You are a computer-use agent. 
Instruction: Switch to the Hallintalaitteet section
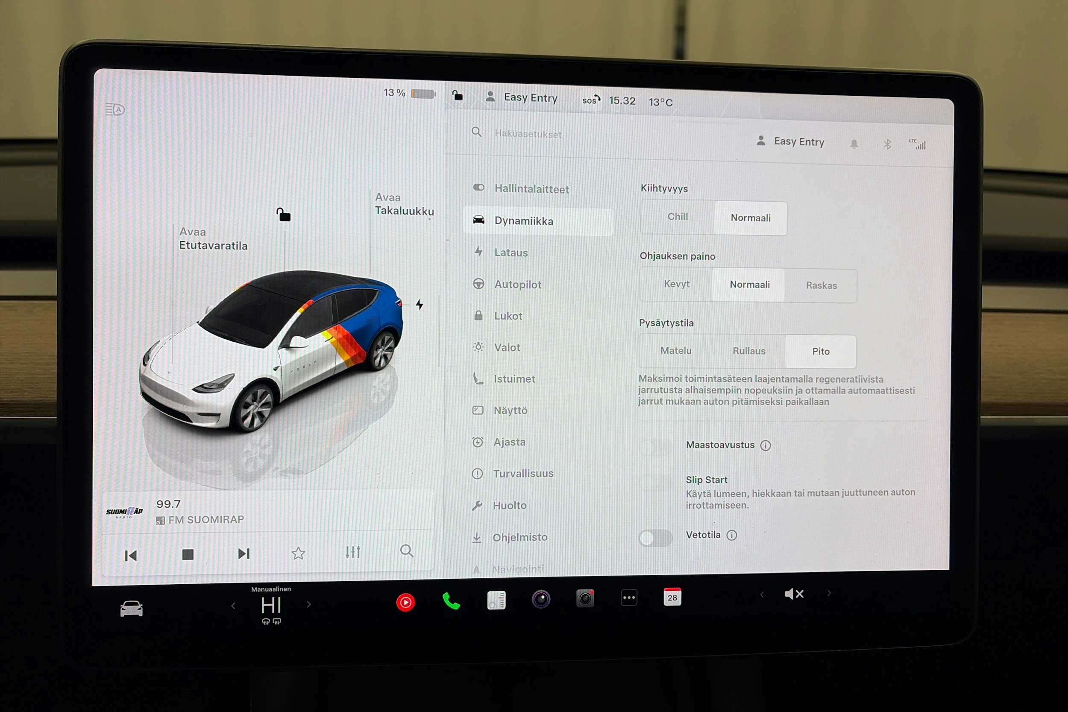click(x=531, y=189)
